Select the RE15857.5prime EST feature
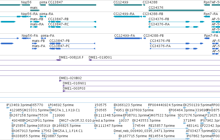 tap(169, 128)
